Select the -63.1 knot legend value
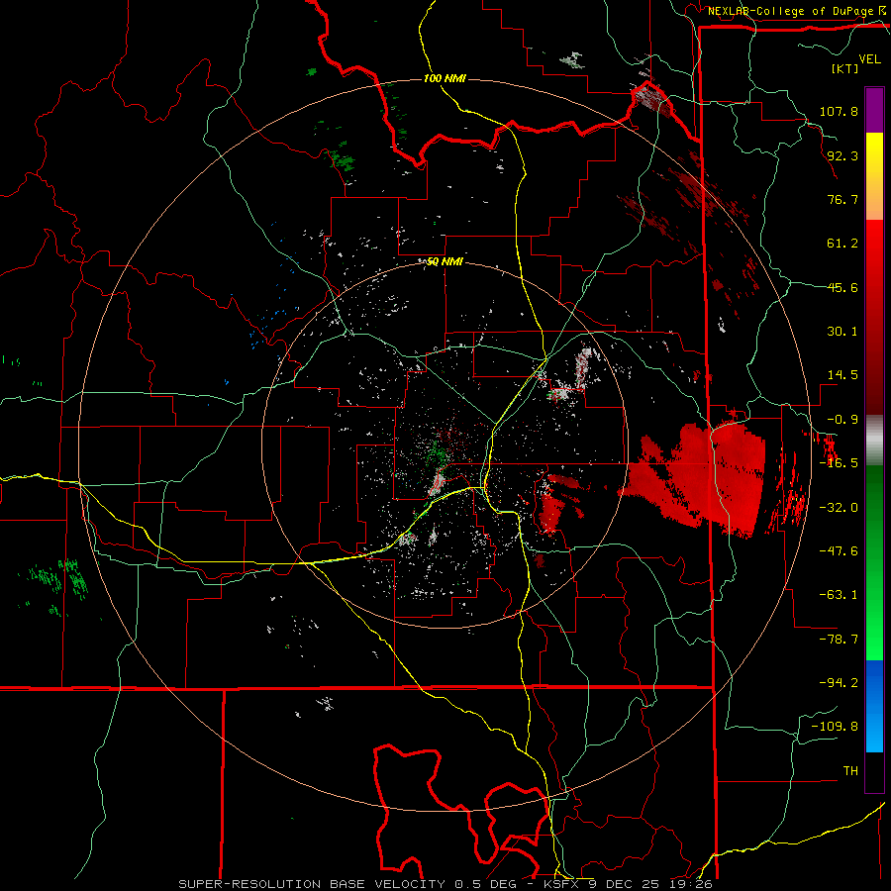This screenshot has height=891, width=891. coord(839,595)
